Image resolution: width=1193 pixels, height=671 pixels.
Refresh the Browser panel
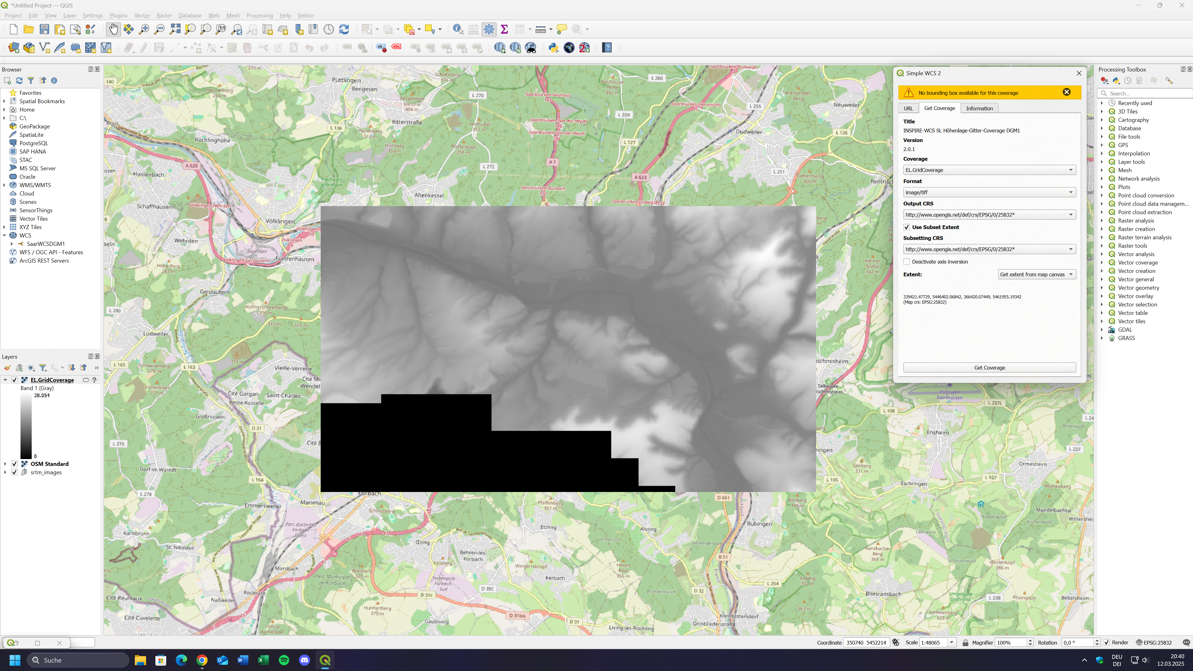[x=19, y=80]
